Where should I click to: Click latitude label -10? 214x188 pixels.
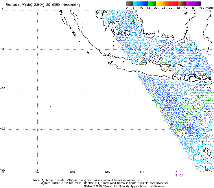click(x=3, y=88)
